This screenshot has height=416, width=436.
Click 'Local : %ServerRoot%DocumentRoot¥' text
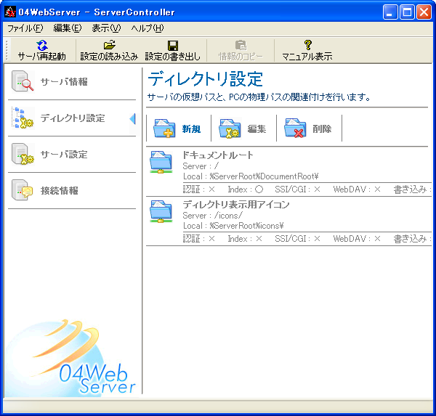tap(251, 176)
